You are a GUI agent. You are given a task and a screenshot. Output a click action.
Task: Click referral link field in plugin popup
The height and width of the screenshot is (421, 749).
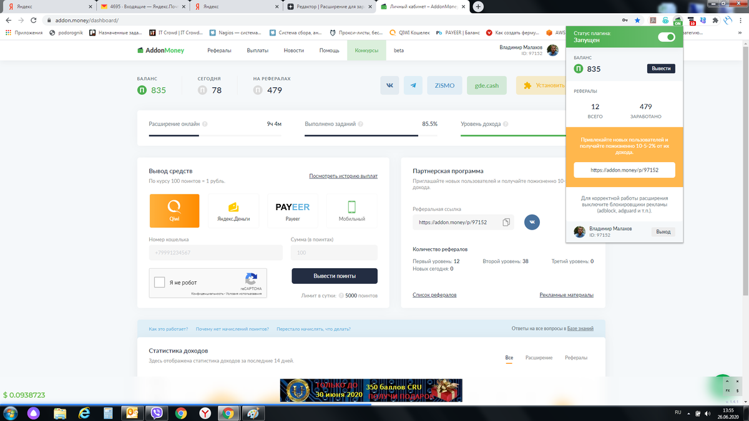624,170
